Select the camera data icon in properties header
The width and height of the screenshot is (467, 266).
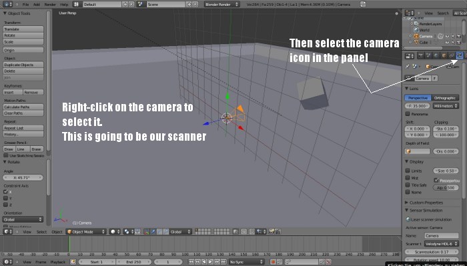pyautogui.click(x=460, y=55)
